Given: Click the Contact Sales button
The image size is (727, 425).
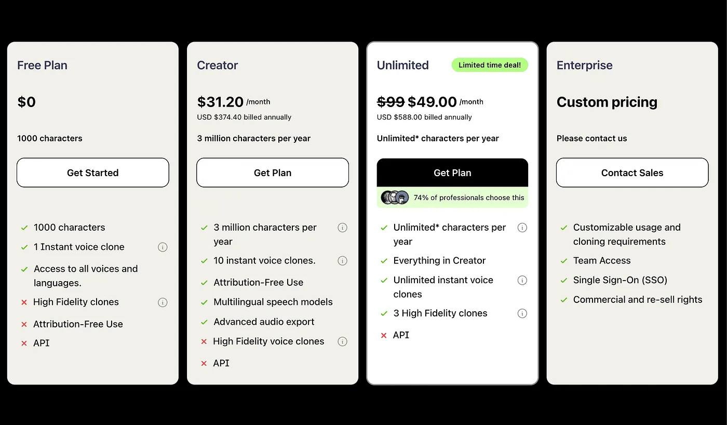Looking at the screenshot, I should pyautogui.click(x=632, y=172).
